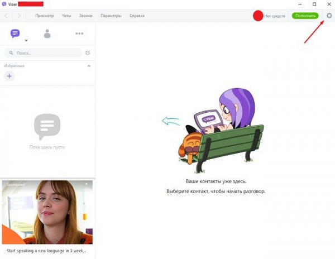This screenshot has width=335, height=259.
Task: Open the Чаты menu
Action: coord(66,16)
